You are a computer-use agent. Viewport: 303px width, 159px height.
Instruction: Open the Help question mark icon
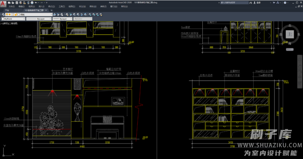click(284, 2)
